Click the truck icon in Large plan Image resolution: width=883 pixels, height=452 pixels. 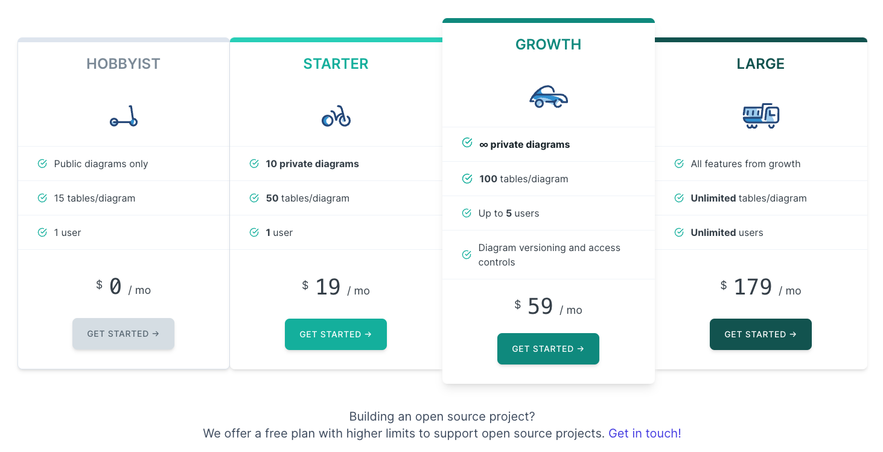760,116
